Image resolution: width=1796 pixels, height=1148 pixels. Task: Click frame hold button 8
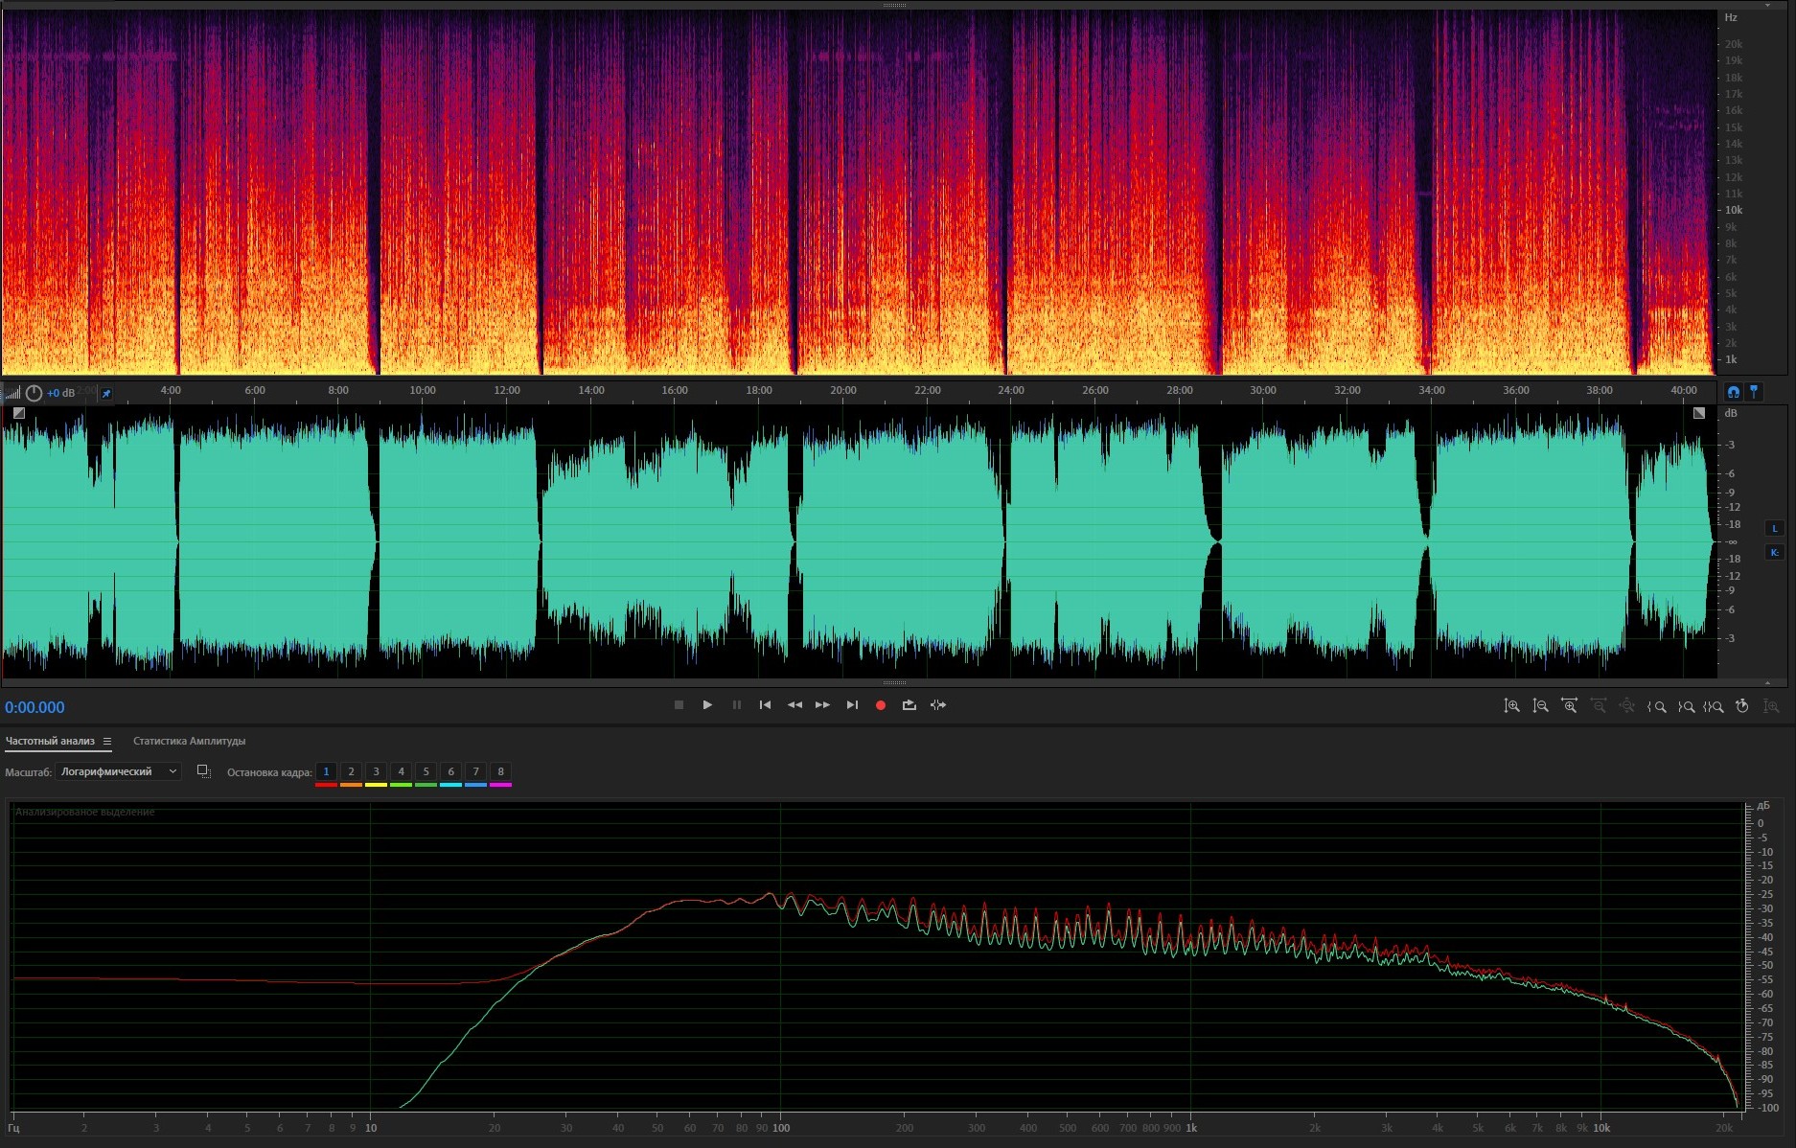[x=500, y=771]
